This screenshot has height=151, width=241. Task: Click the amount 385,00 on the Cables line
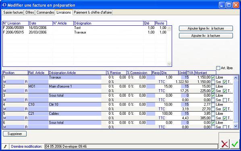[x=205, y=118]
